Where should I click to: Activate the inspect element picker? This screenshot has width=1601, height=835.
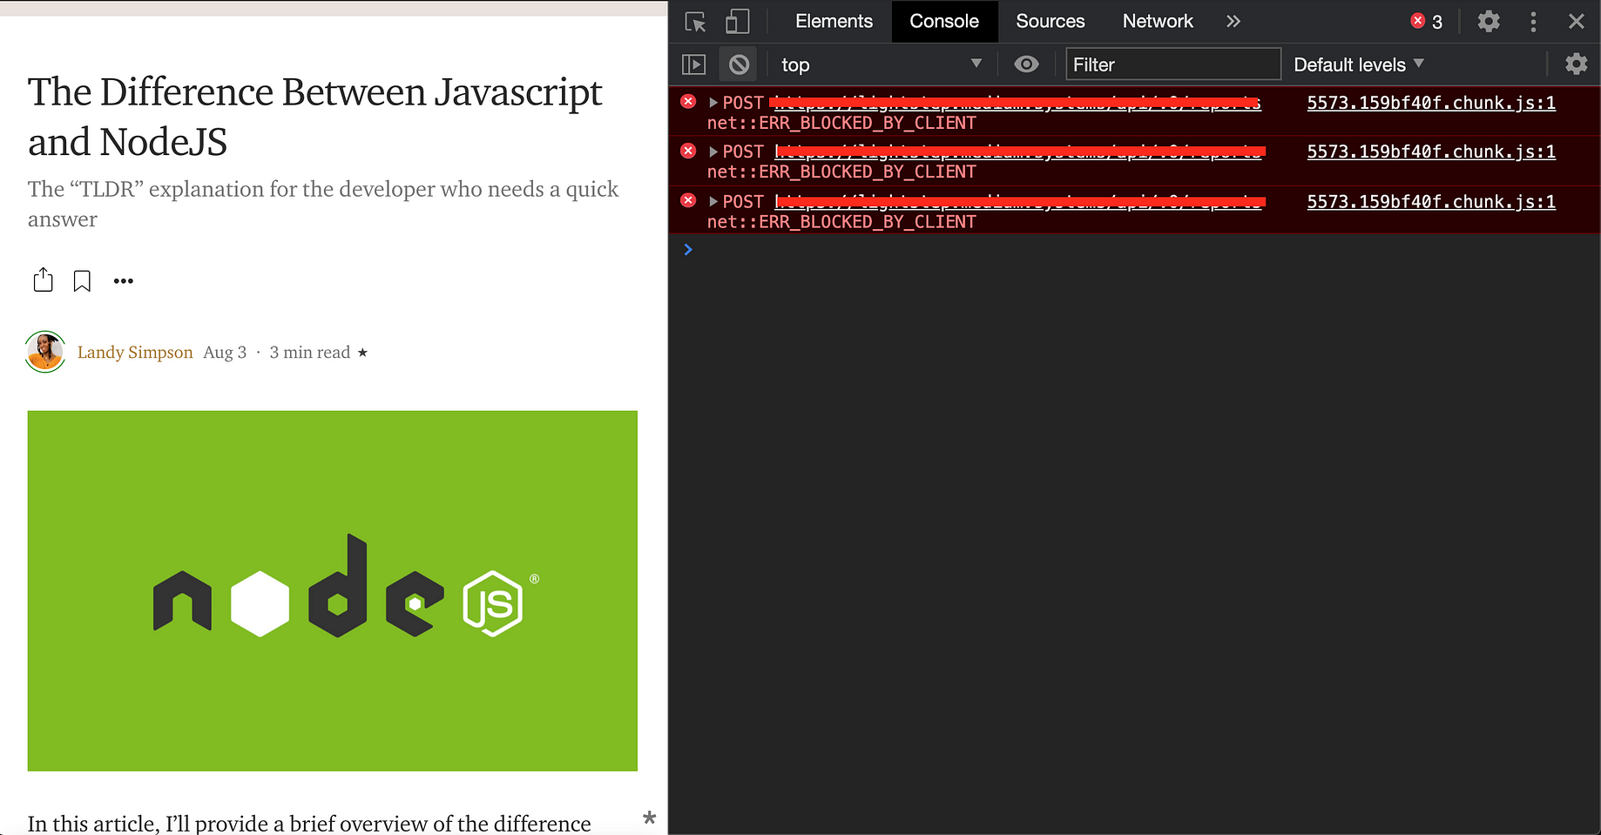695,22
